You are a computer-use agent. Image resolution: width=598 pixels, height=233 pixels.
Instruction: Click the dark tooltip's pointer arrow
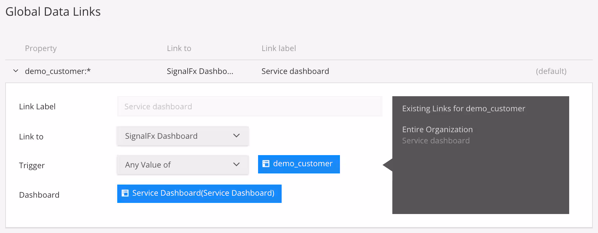coord(387,165)
